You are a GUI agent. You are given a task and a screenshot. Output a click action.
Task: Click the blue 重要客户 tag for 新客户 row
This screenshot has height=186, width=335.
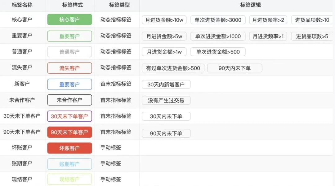click(x=69, y=84)
